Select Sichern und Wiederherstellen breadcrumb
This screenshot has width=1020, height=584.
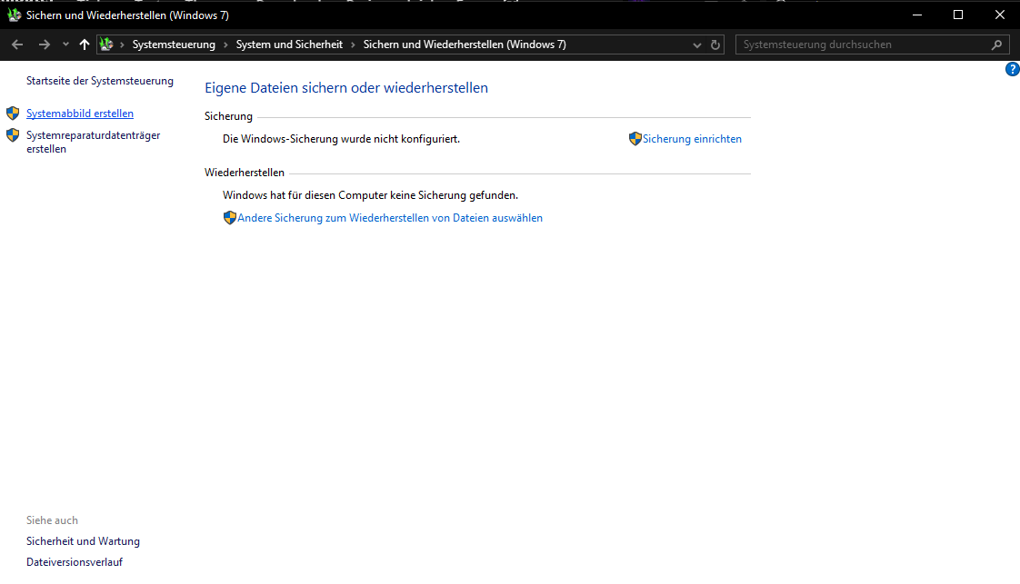[465, 45]
